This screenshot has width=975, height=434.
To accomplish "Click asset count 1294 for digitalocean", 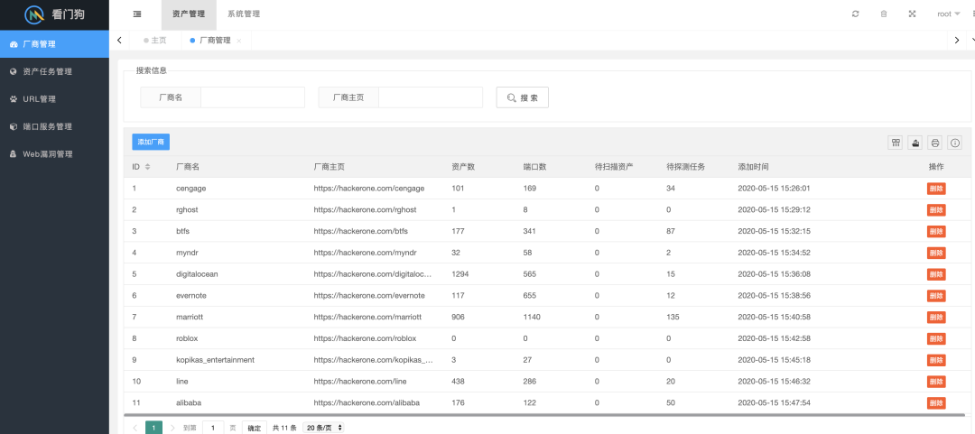I will [x=460, y=274].
